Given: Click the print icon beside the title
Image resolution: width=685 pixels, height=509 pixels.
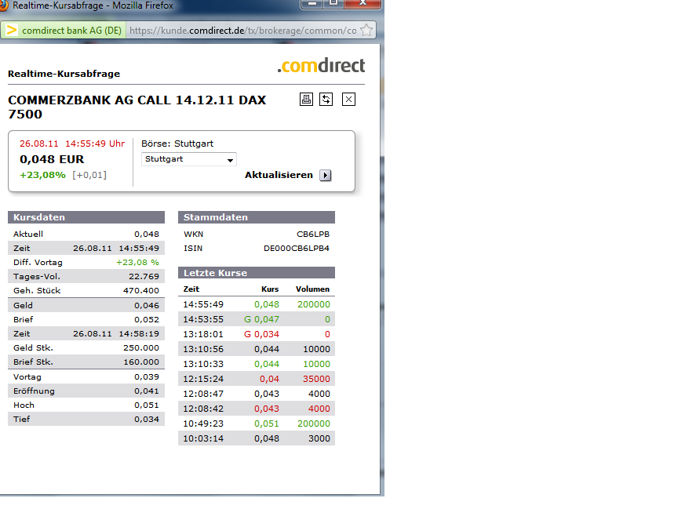Looking at the screenshot, I should coord(307,99).
